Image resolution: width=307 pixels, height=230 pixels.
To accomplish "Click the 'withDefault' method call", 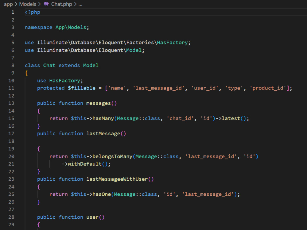I will (x=85, y=164).
